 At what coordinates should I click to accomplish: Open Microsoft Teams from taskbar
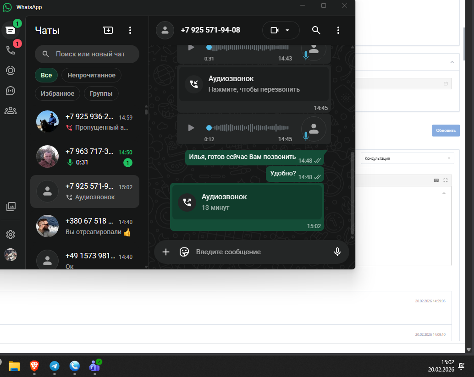[95, 366]
